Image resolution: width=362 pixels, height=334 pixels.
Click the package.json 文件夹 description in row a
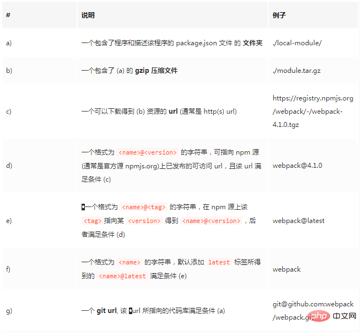click(x=172, y=43)
